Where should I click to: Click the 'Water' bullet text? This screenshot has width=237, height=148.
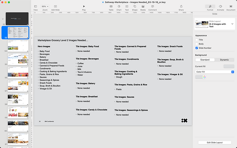[80, 75]
